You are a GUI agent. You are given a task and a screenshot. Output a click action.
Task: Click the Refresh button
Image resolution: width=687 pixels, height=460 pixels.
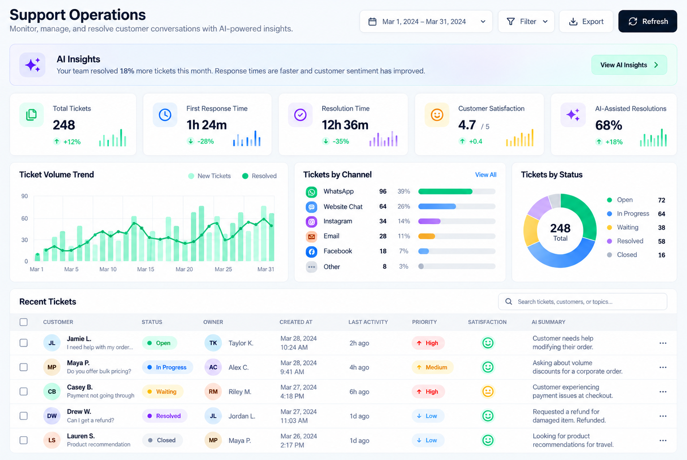(x=648, y=22)
